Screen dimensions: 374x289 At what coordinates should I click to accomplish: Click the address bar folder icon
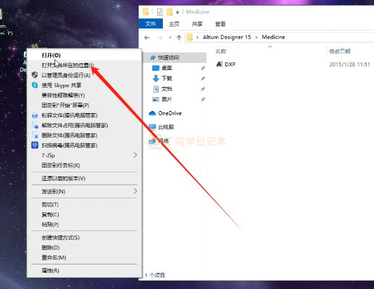click(189, 37)
